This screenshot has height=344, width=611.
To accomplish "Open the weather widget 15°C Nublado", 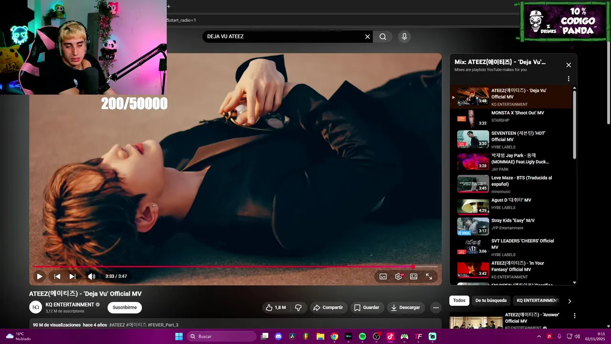I will click(x=18, y=336).
